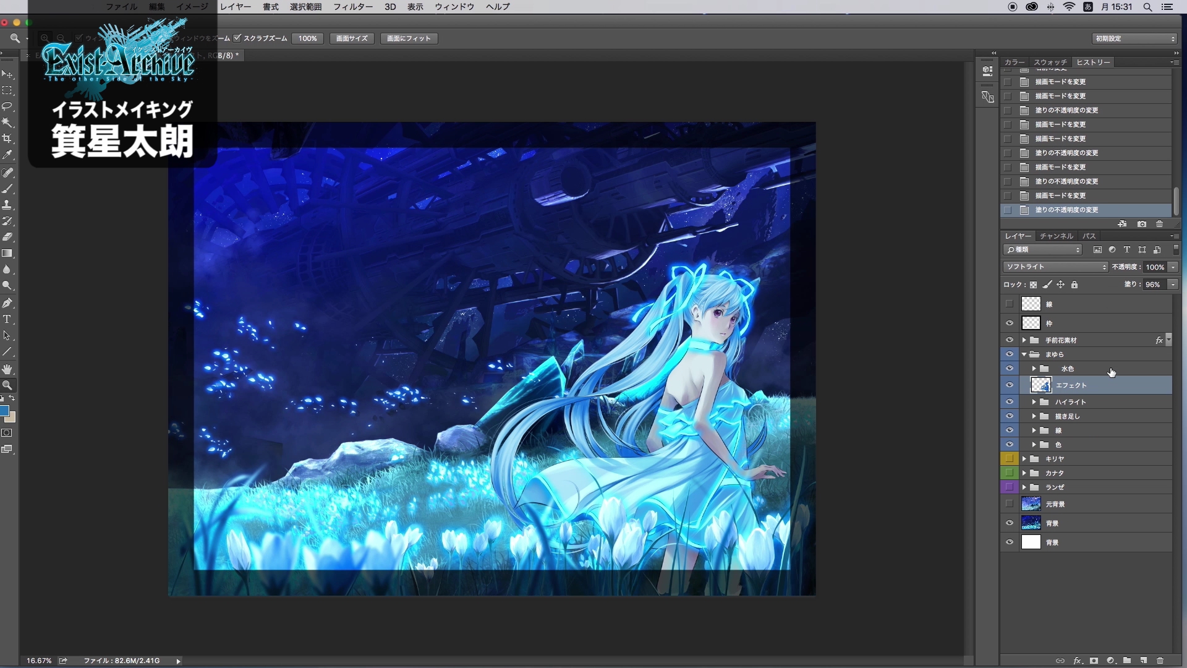Select the Hand tool
1187x668 pixels.
click(7, 369)
